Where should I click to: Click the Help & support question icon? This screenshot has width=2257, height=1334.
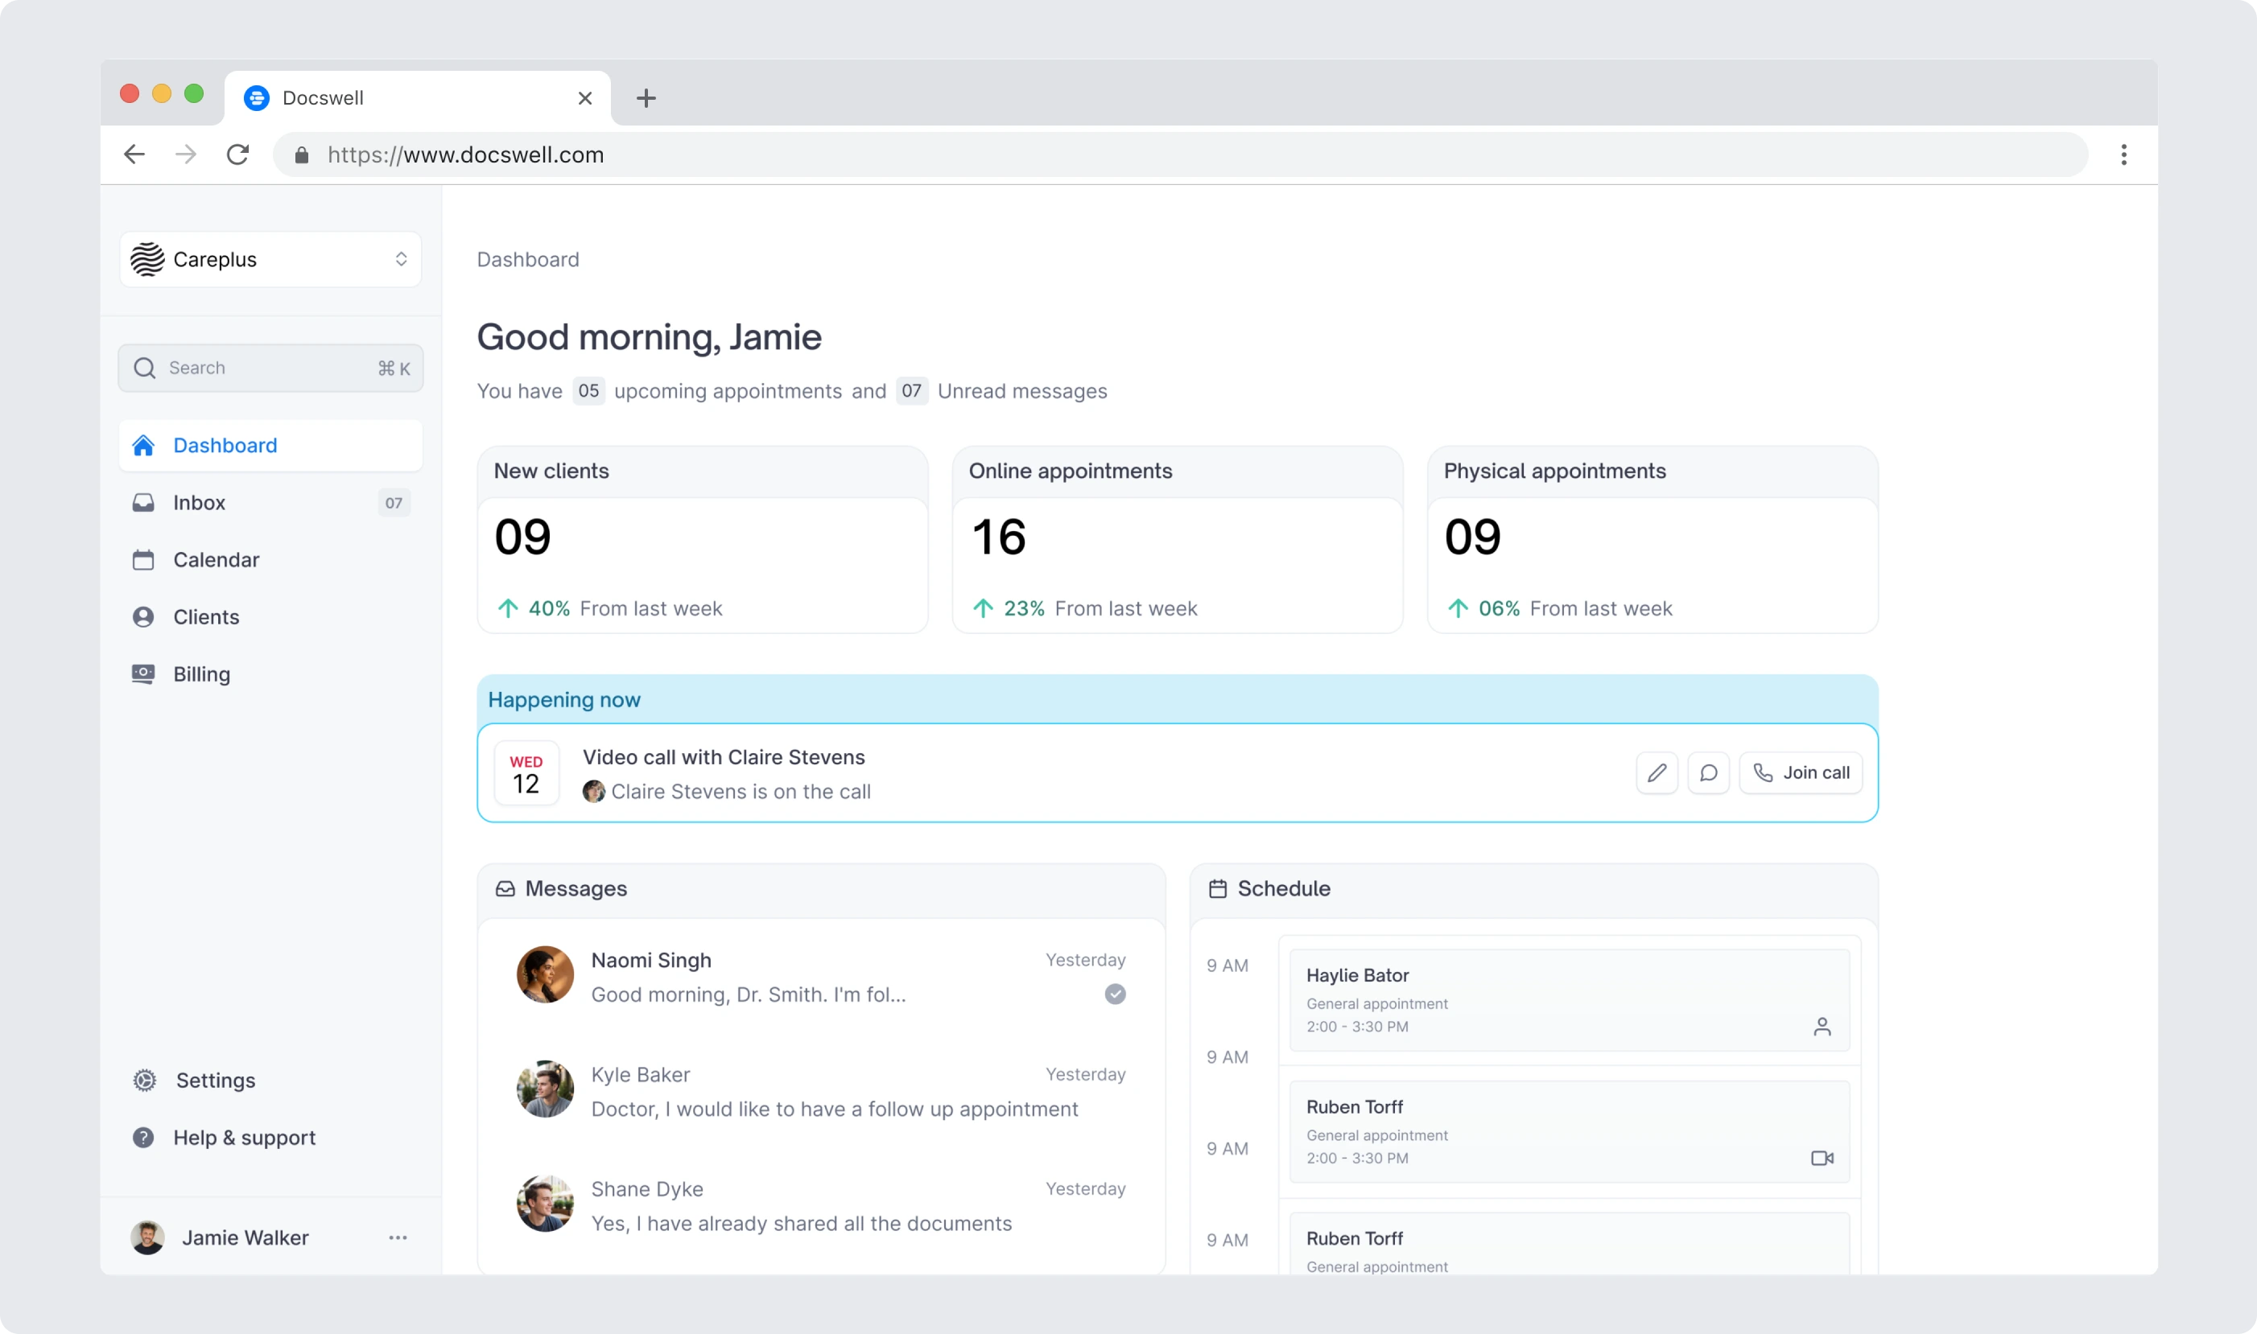(143, 1137)
